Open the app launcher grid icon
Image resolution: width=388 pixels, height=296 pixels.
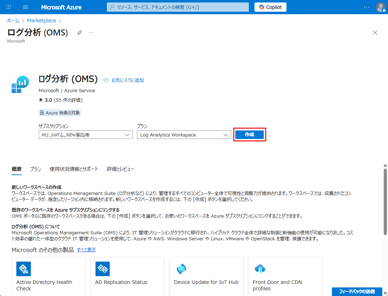point(9,7)
